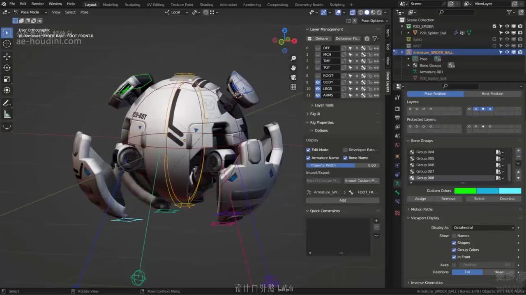Open the Local transform orientation dropdown
The width and height of the screenshot is (526, 295).
click(x=176, y=12)
